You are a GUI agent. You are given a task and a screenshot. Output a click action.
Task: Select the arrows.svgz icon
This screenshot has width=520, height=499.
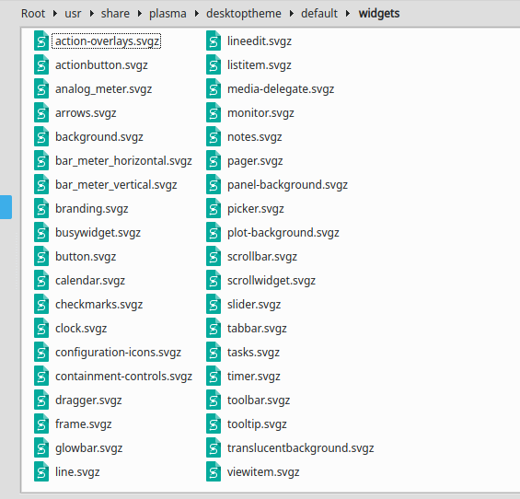tap(41, 113)
